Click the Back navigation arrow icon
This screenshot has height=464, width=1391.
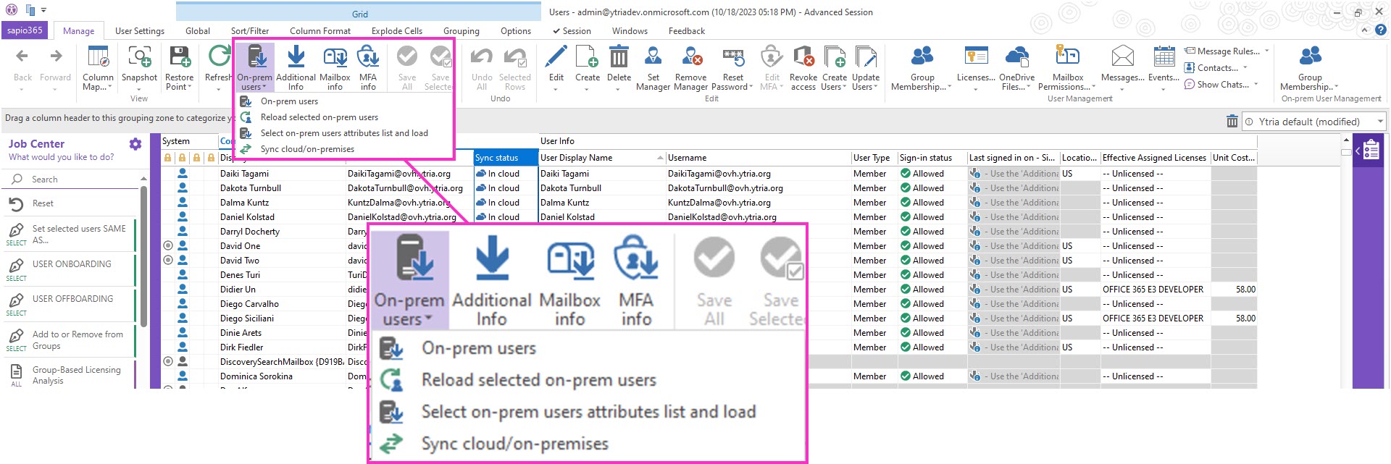coord(22,56)
